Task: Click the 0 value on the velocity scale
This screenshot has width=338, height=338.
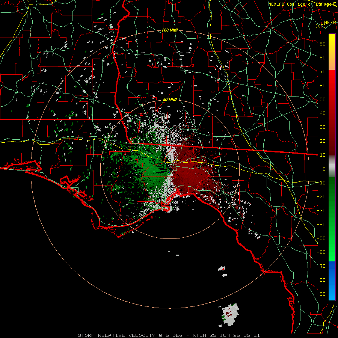Action: [x=324, y=169]
